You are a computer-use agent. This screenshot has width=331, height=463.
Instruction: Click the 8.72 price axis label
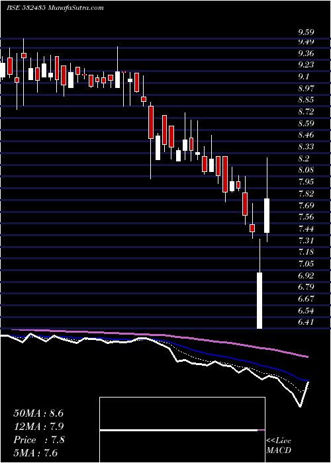306,112
